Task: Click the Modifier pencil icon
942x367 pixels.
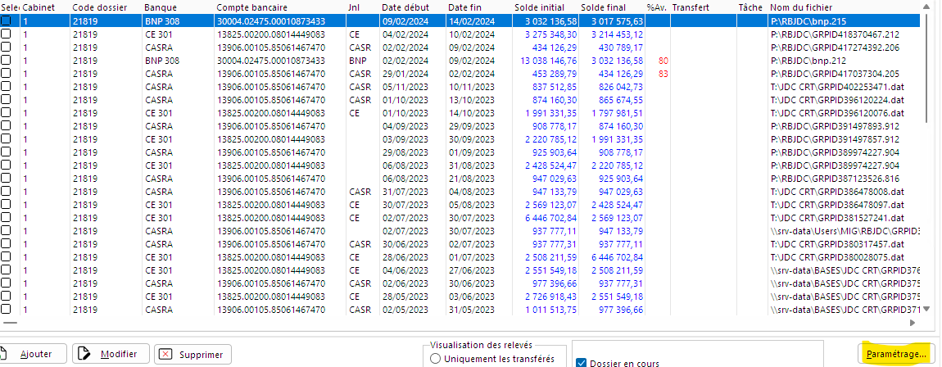Action: click(x=84, y=354)
